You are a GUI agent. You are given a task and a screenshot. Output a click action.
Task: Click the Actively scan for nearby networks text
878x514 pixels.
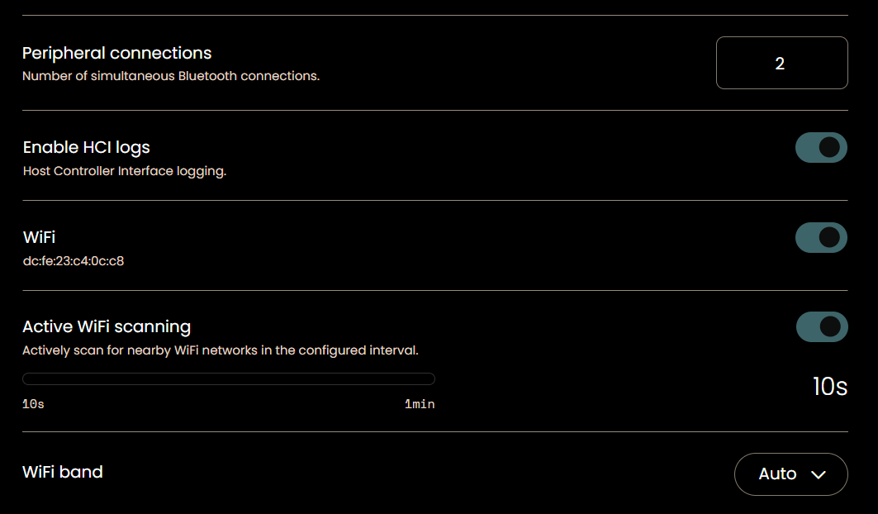coord(220,350)
